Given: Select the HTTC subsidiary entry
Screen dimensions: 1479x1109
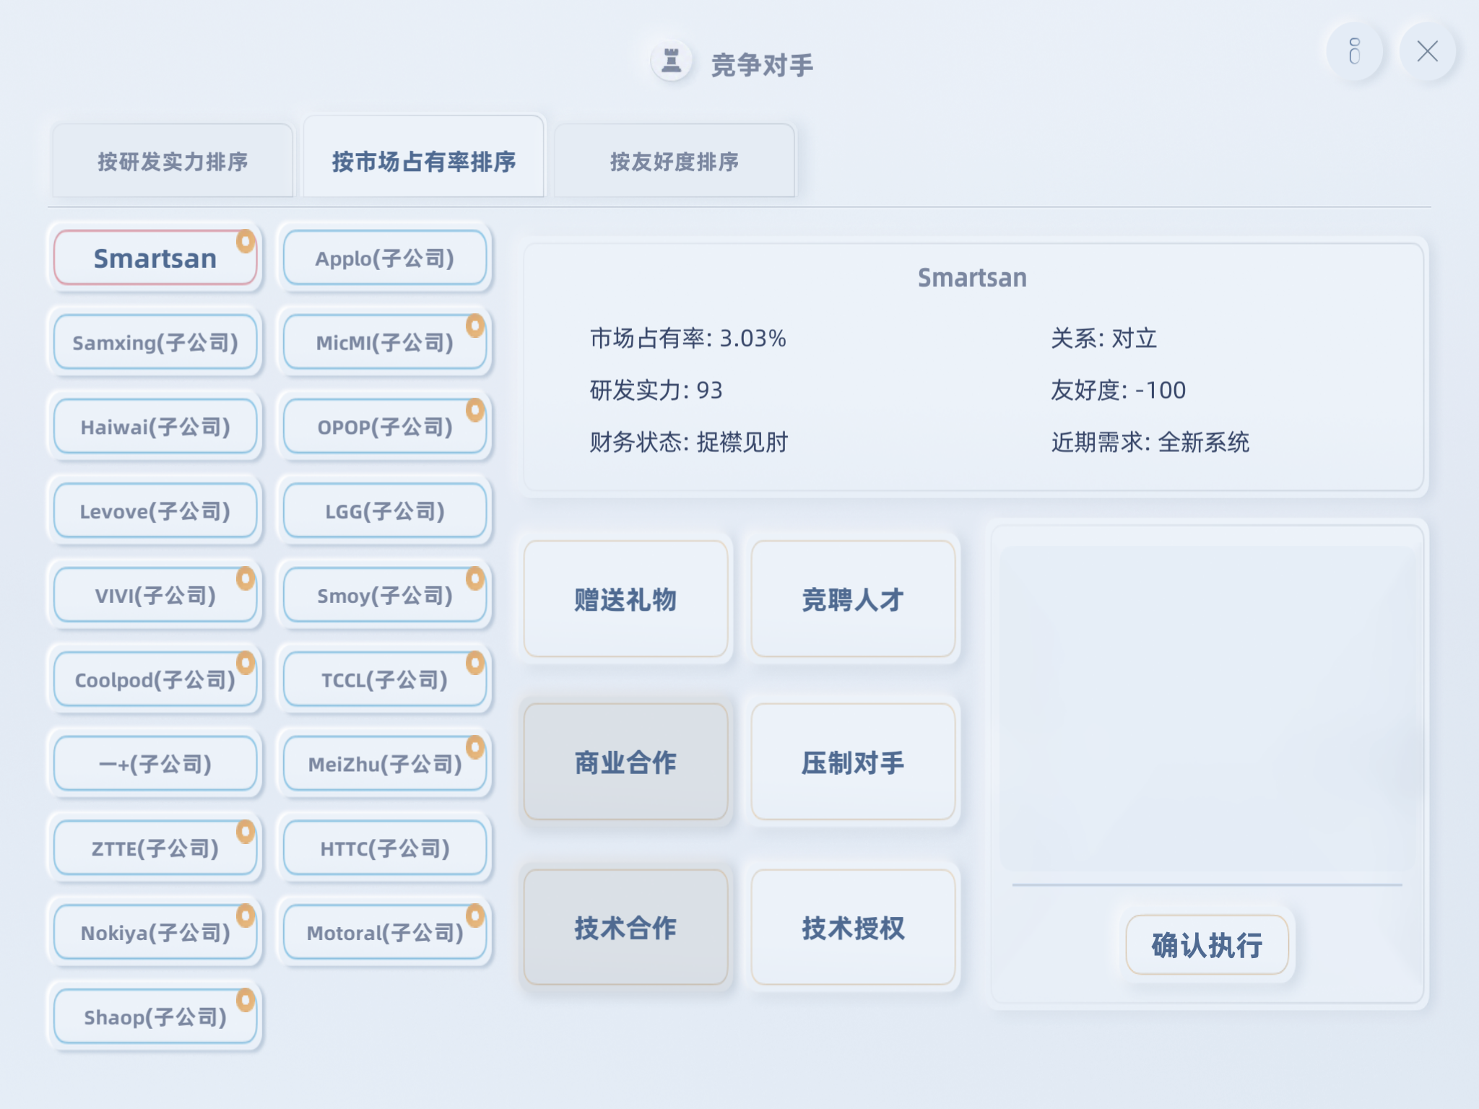Looking at the screenshot, I should (x=384, y=848).
